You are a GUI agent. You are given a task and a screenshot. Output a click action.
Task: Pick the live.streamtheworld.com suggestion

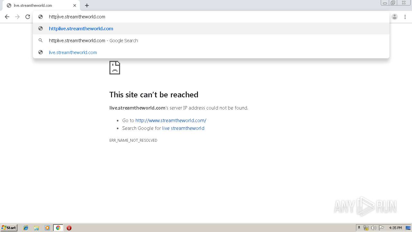[211, 53]
